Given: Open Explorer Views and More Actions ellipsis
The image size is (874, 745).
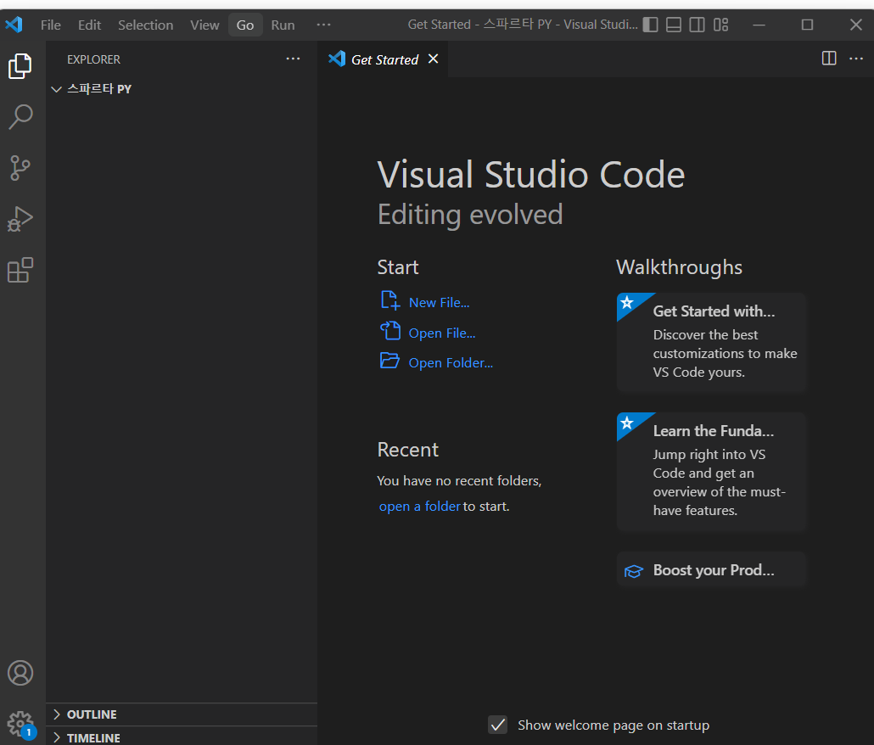Looking at the screenshot, I should click(x=294, y=59).
